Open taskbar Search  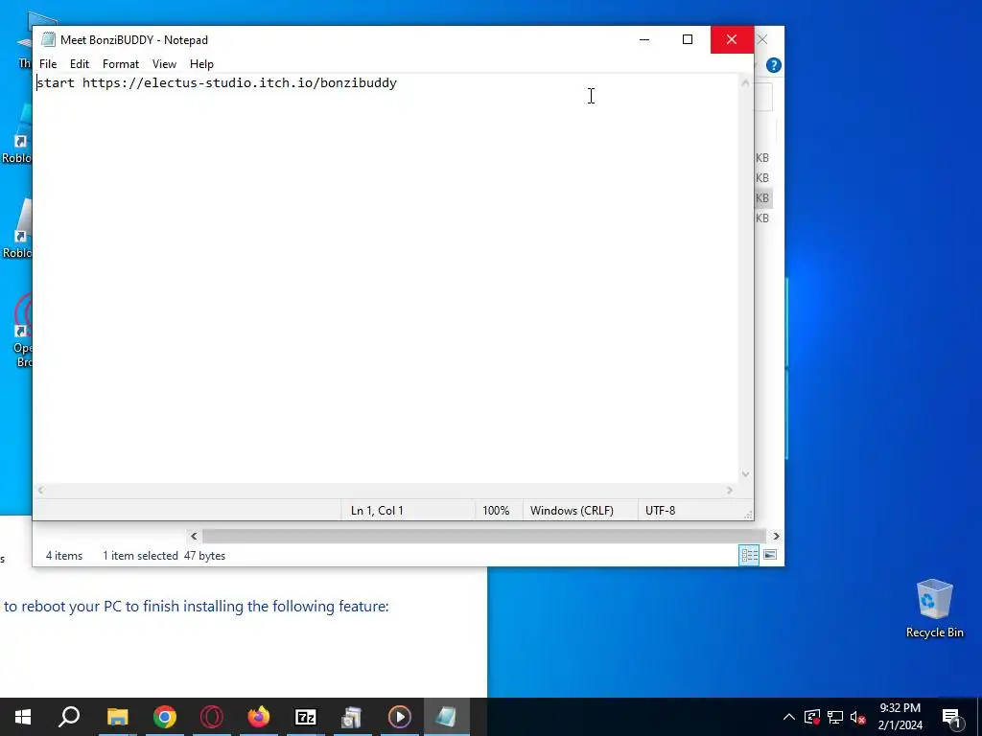pos(69,717)
